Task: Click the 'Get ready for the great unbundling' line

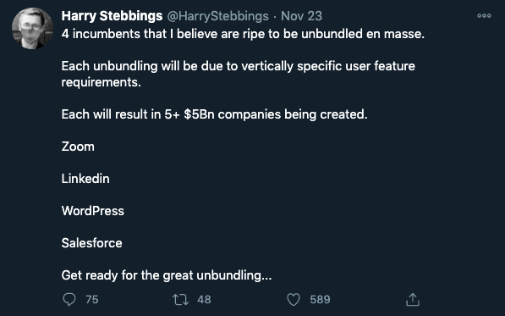Action: 167,275
